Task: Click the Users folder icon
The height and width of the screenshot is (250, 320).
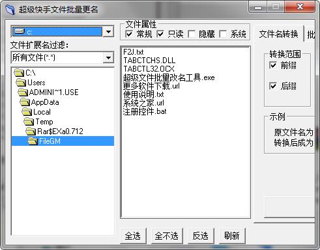Action: click(21, 83)
